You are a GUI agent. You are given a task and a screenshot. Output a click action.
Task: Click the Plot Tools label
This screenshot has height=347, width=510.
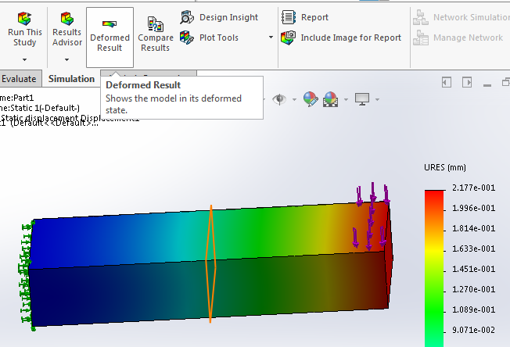[219, 38]
